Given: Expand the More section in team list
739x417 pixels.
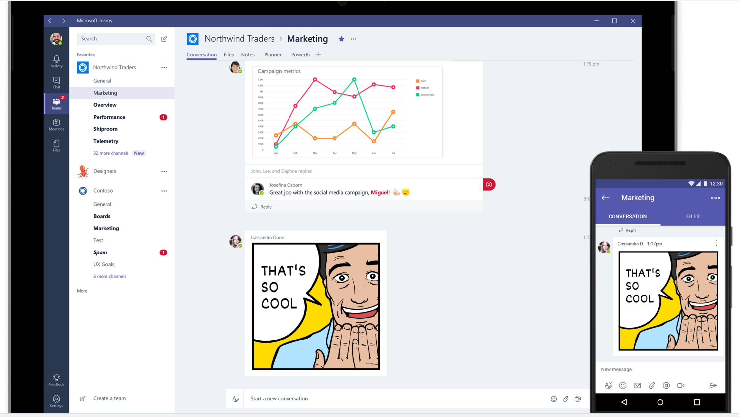Looking at the screenshot, I should tap(82, 291).
